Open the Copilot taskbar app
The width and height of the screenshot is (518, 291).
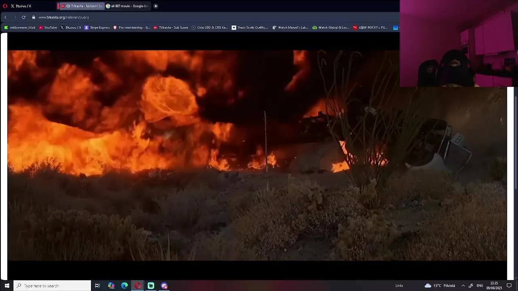click(x=111, y=286)
